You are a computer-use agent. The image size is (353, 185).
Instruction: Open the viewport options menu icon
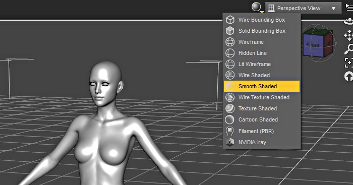pos(349,9)
